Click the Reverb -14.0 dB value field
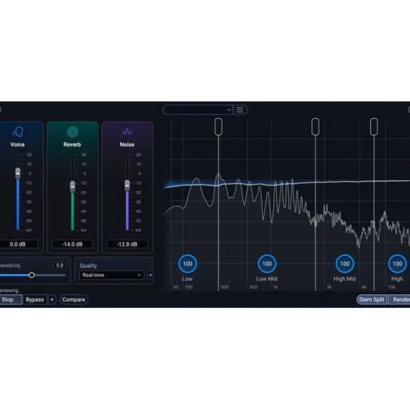Viewport: 410px width, 410px height. [72, 244]
